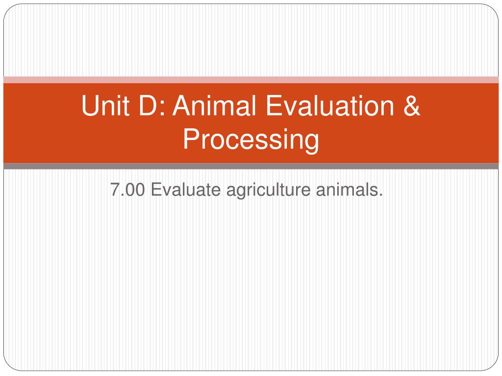Select the word "Animal" in the title
The width and height of the screenshot is (502, 376).
(x=215, y=106)
